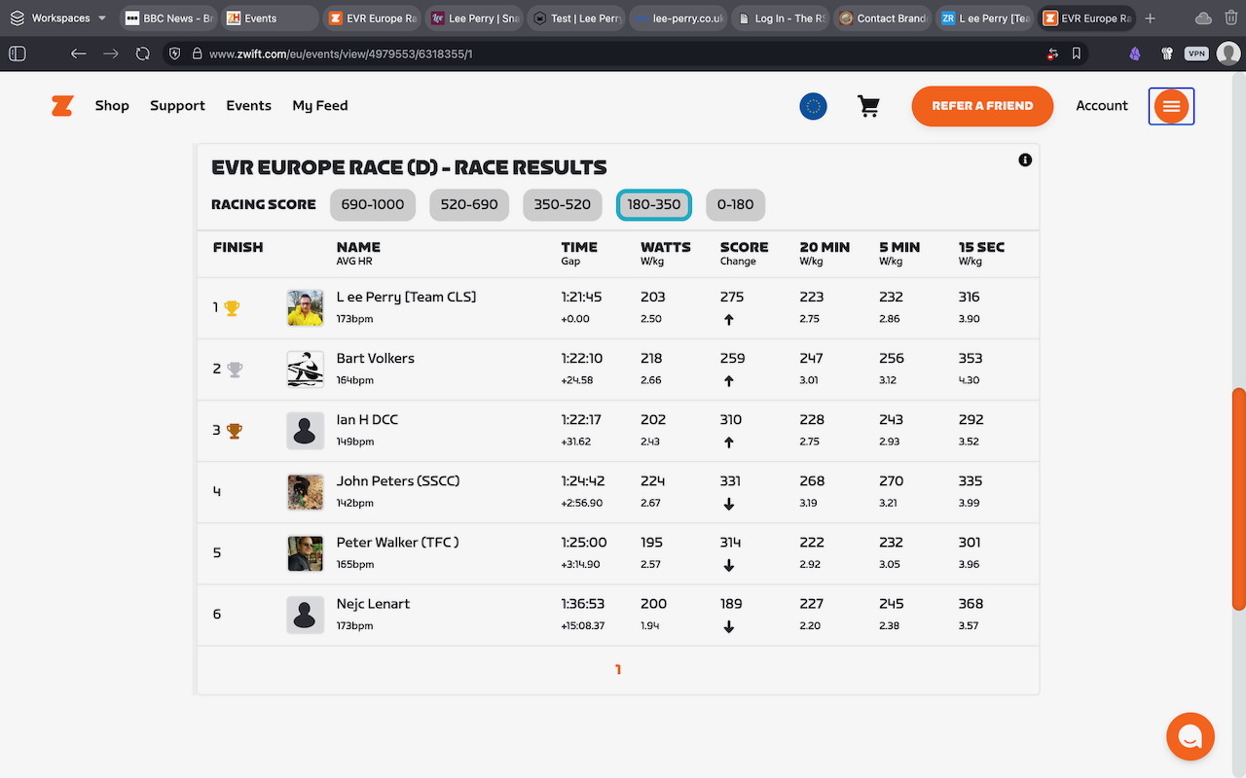
Task: Bookmark this page
Action: (1077, 53)
